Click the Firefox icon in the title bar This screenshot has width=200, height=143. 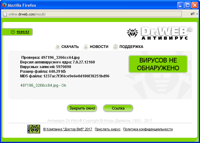pos(4,5)
